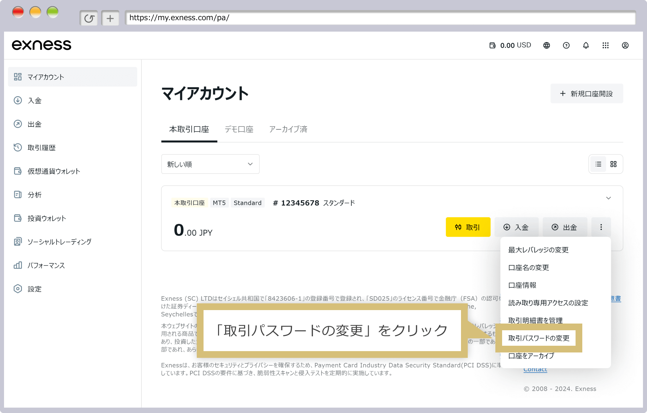This screenshot has width=647, height=413.
Task: Select 口座情報 from the menu
Action: click(x=556, y=285)
